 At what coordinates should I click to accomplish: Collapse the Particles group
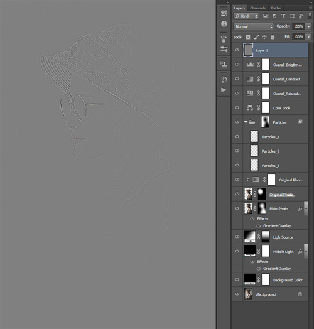click(246, 122)
